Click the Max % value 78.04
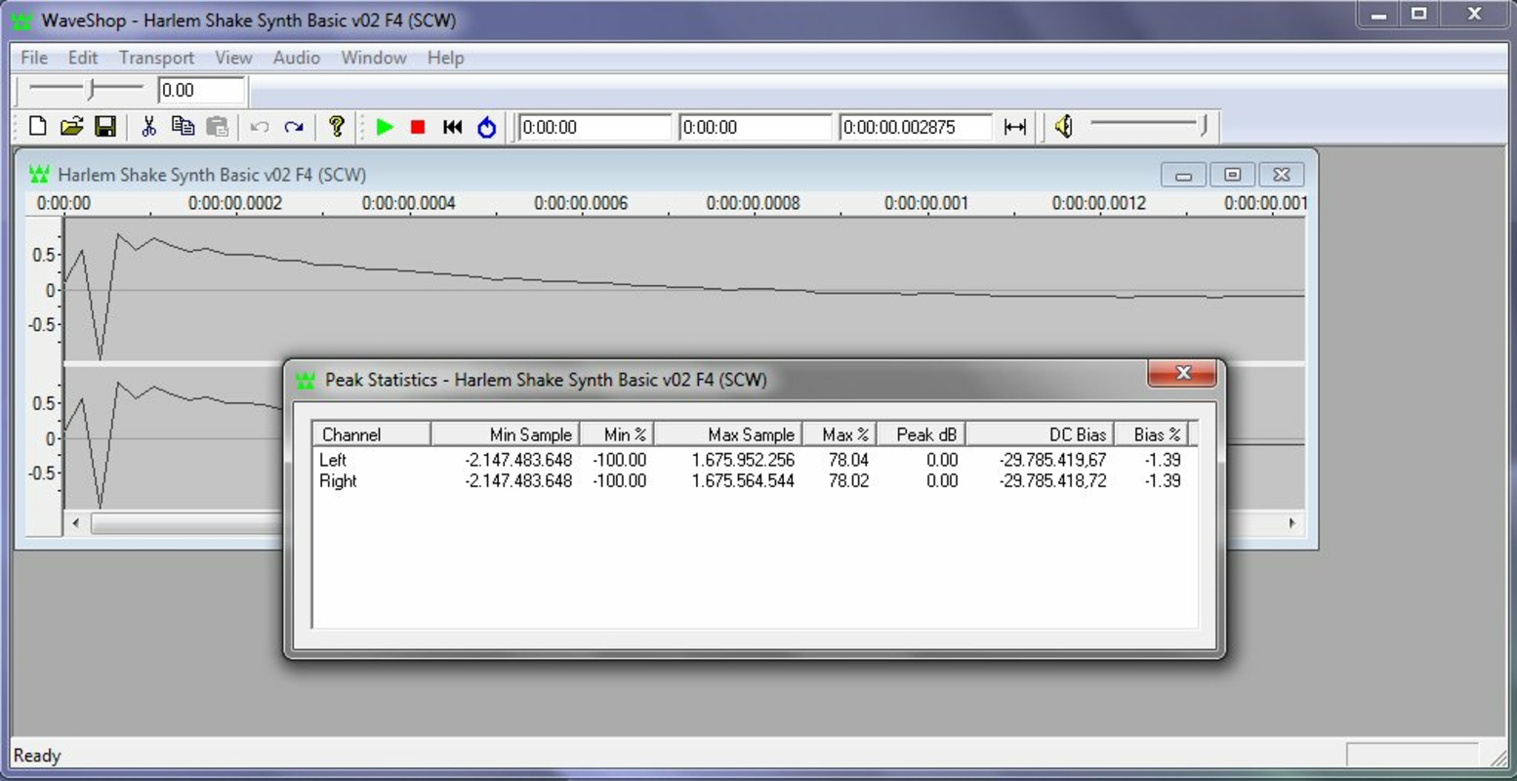1517x781 pixels. click(847, 460)
